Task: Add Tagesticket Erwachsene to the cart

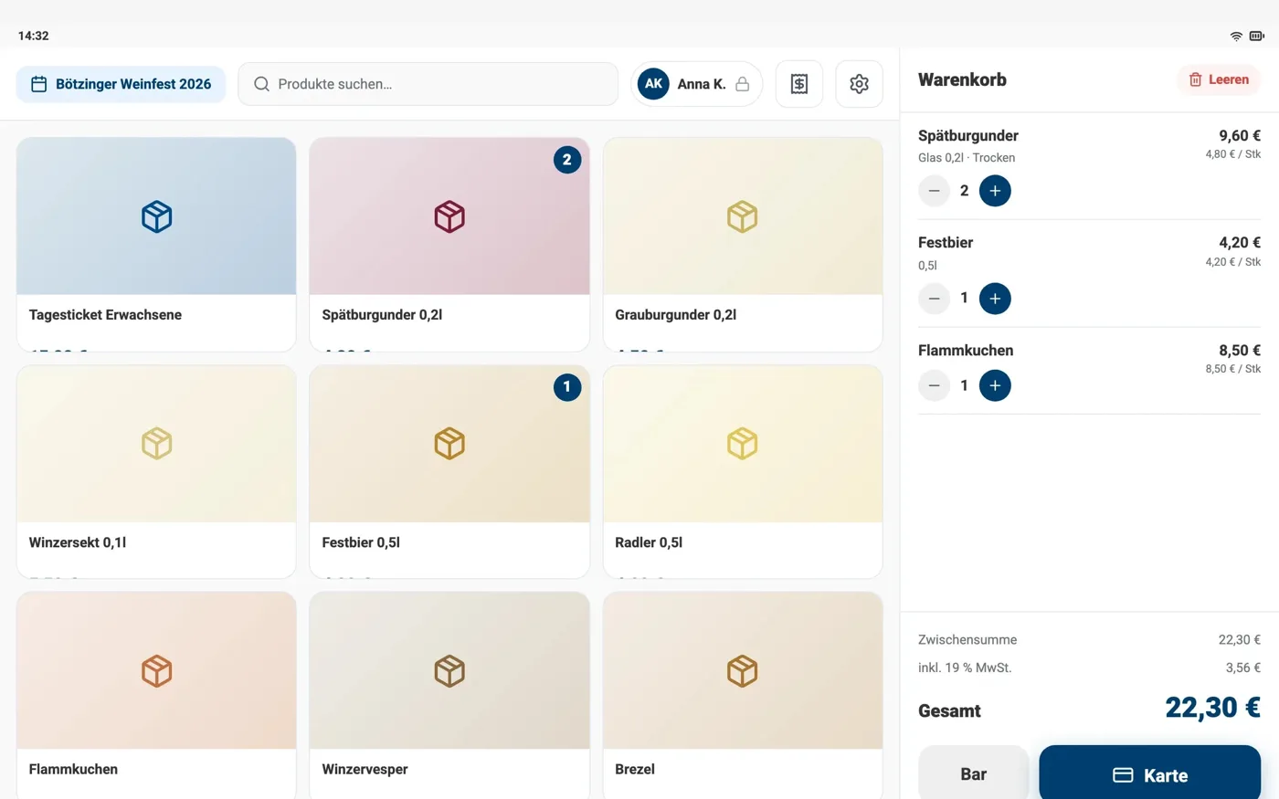Action: [x=156, y=245]
